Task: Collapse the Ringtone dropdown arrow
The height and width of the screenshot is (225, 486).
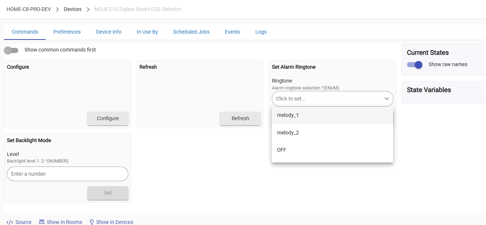Action: pyautogui.click(x=387, y=99)
